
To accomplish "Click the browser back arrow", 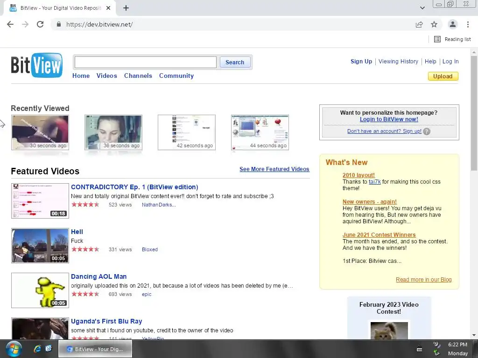I will point(10,24).
